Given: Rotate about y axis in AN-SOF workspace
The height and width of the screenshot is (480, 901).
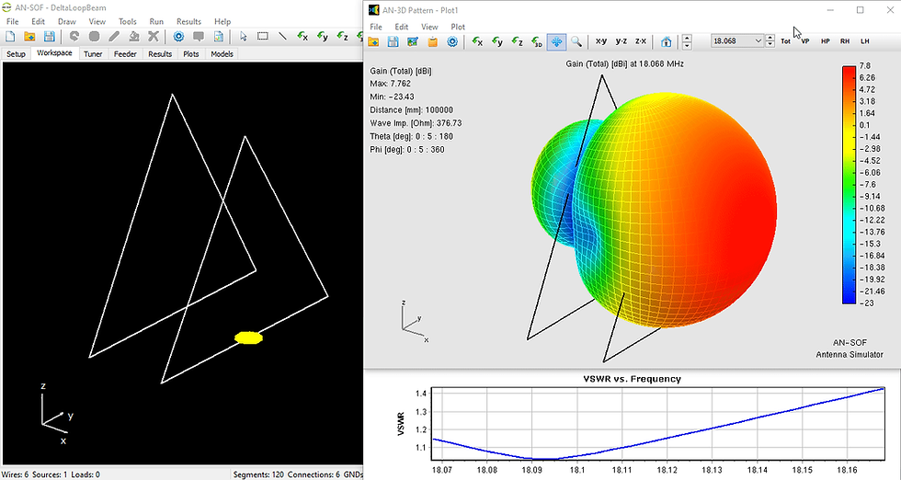Looking at the screenshot, I should pyautogui.click(x=323, y=37).
